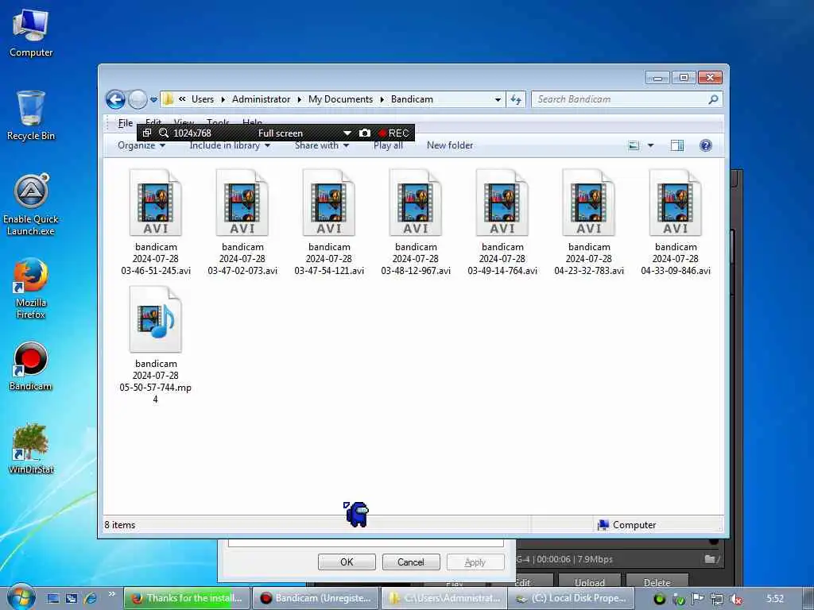Switch to Firefox 'Thanks for the install' taskbar button
The height and width of the screenshot is (610, 814).
[x=187, y=598]
